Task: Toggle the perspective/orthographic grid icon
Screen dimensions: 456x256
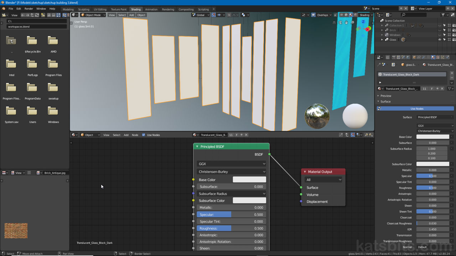Action: click(x=334, y=22)
